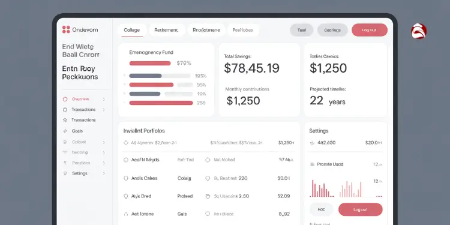Expand the becoing chevron
This screenshot has width=450, height=225.
point(104,152)
